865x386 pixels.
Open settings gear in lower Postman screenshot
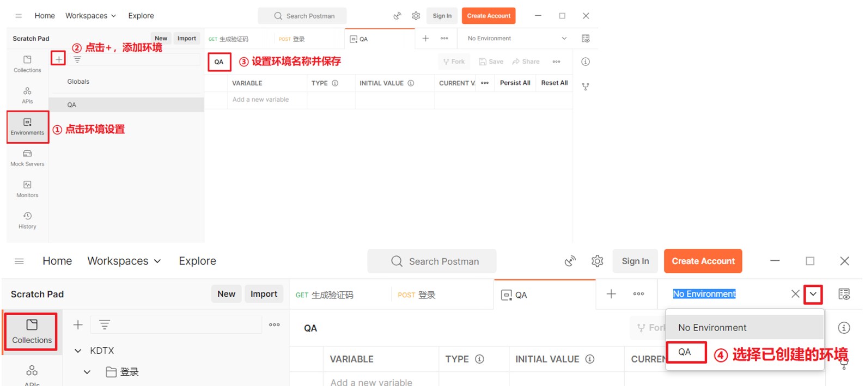pos(597,261)
